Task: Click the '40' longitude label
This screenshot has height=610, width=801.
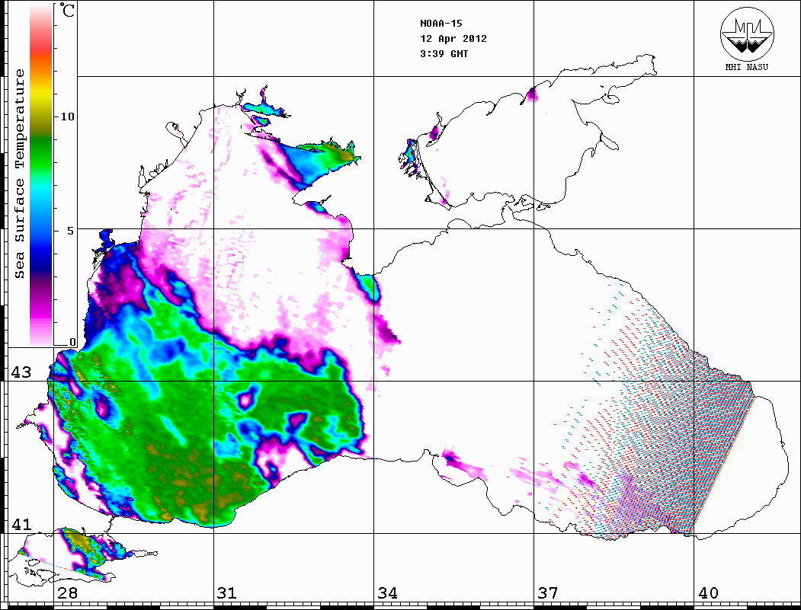Action: point(708,593)
